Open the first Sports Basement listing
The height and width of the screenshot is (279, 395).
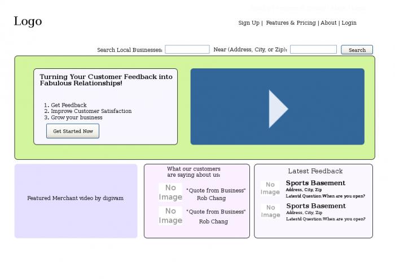tap(315, 183)
